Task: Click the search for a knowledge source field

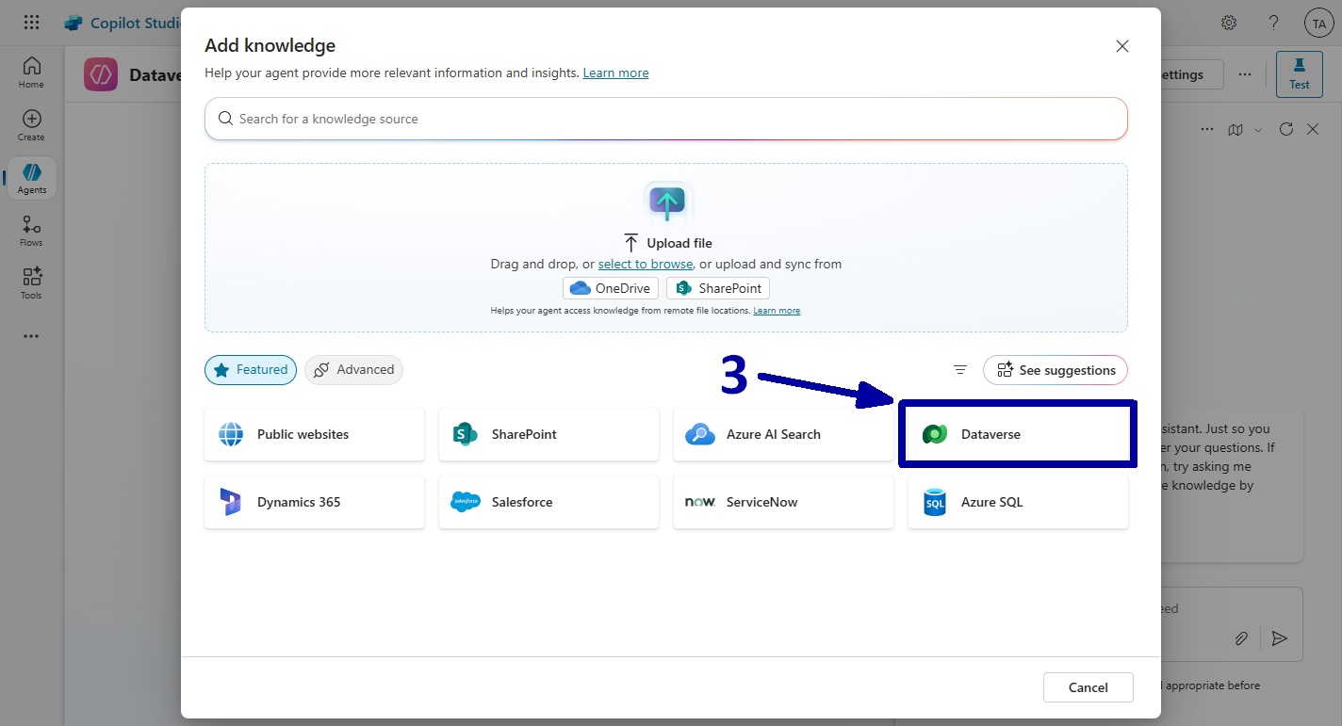Action: pyautogui.click(x=666, y=119)
